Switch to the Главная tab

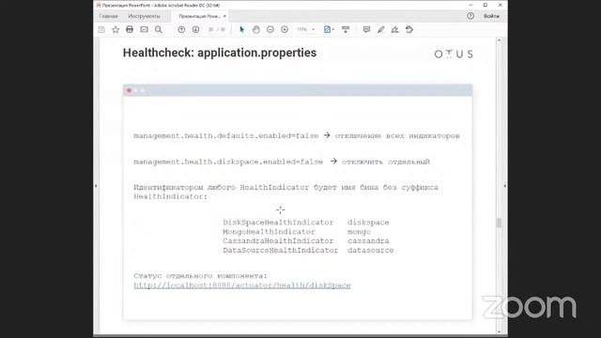[x=108, y=16]
